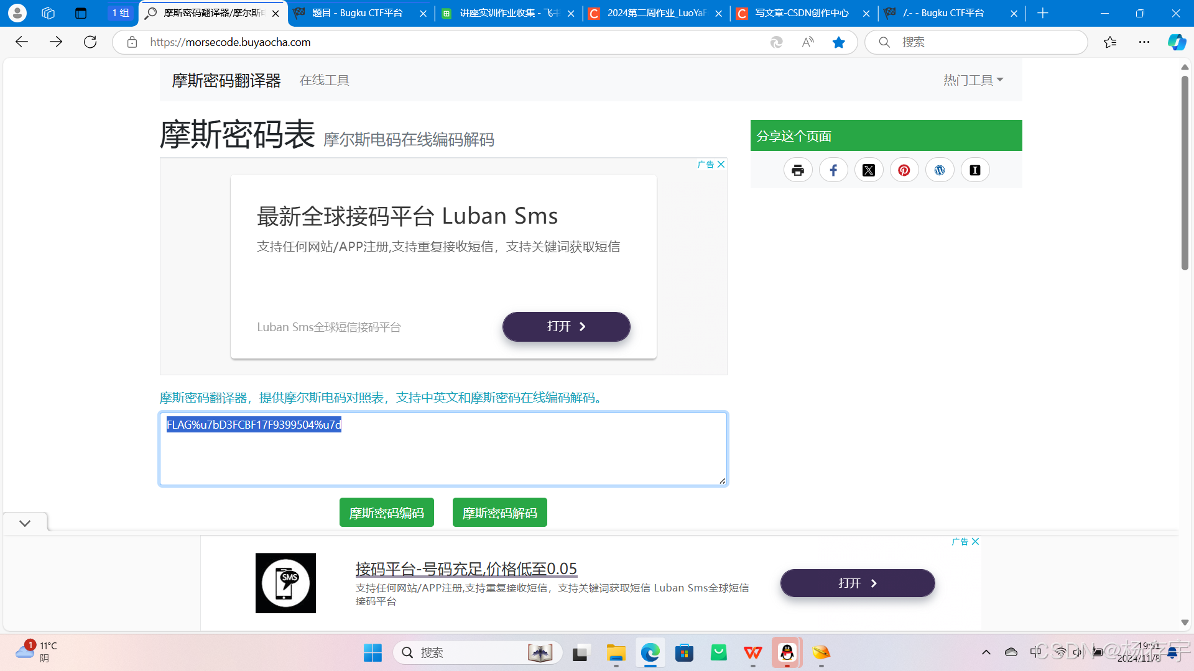
Task: Switch to the Bugku CTF 题目 tab
Action: click(x=358, y=12)
